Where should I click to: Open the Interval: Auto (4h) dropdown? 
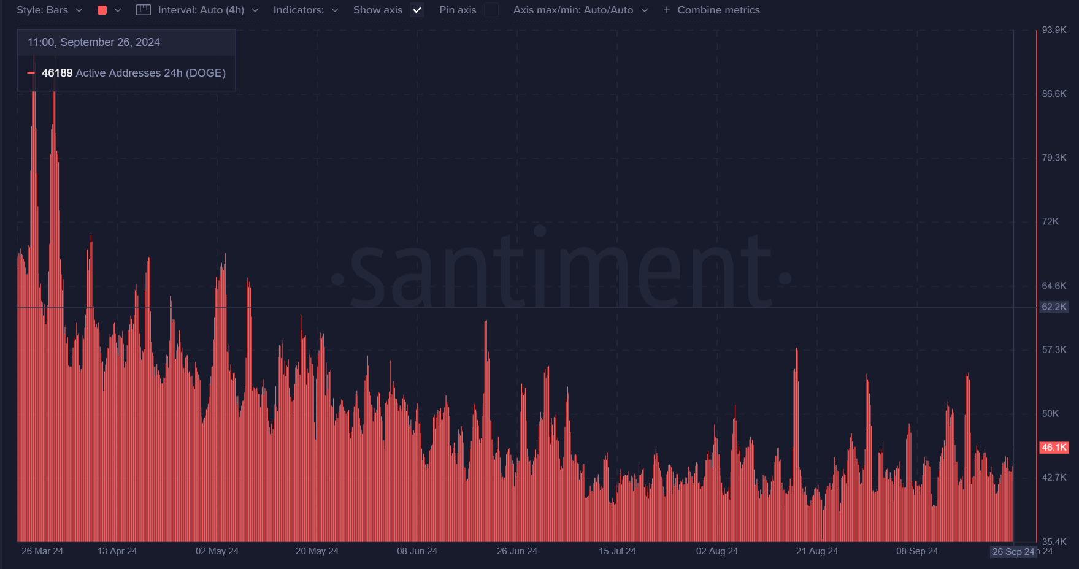pos(209,10)
